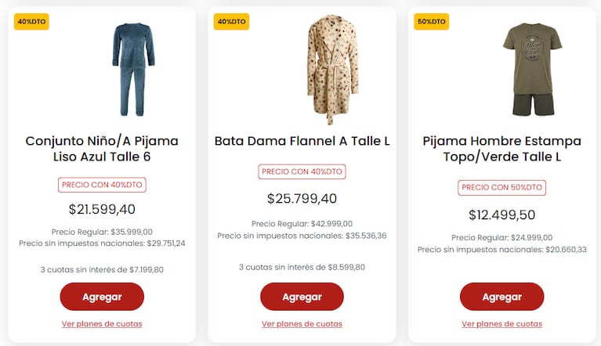View installment plans for the blue pajama
Viewport: 601px width, 346px height.
pyautogui.click(x=102, y=323)
